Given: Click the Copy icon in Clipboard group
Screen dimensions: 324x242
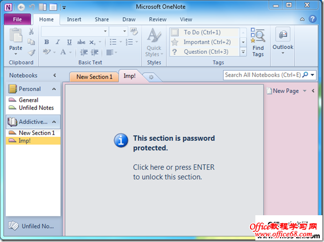Looking at the screenshot, I should click(31, 42).
